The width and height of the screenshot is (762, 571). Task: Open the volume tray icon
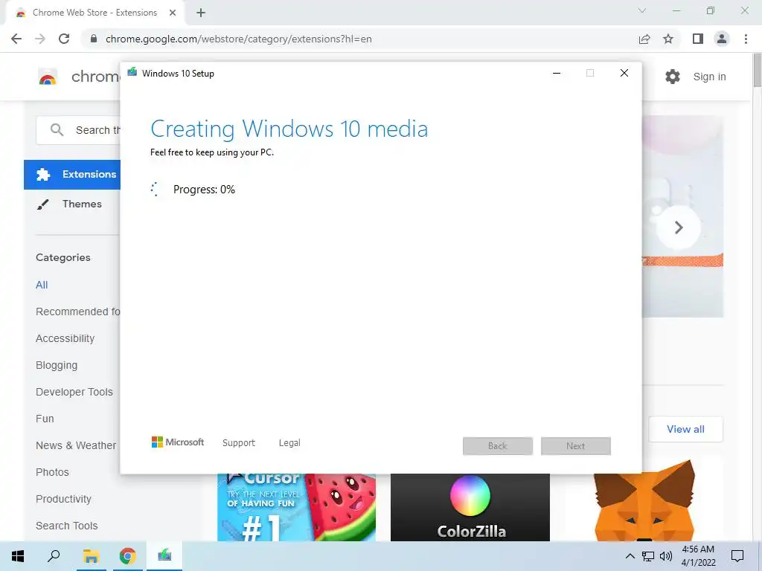click(x=666, y=556)
